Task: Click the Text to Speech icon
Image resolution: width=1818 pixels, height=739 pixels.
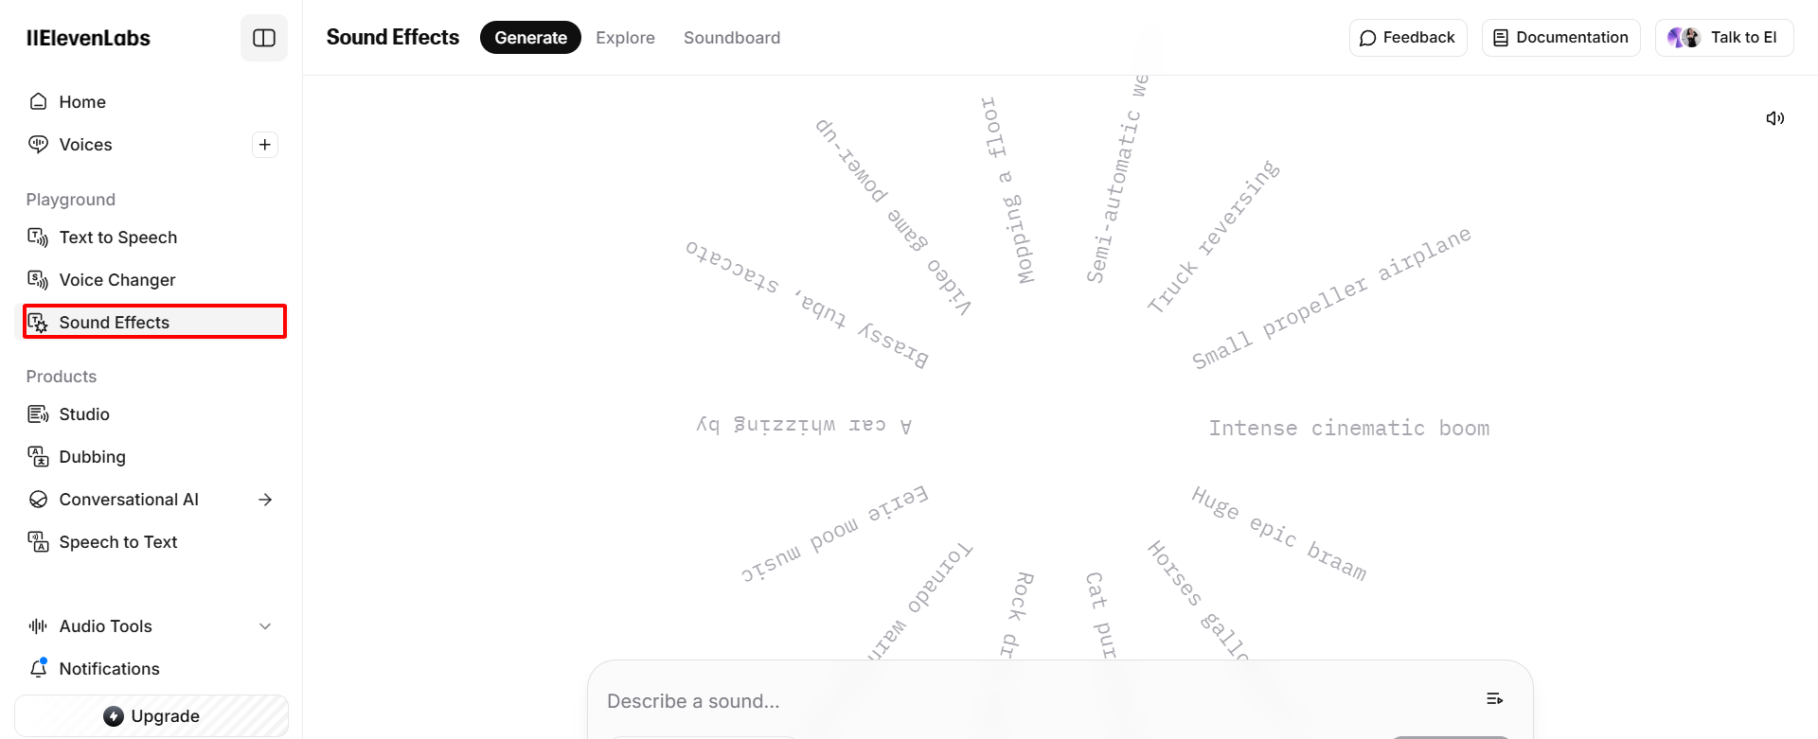Action: click(39, 238)
